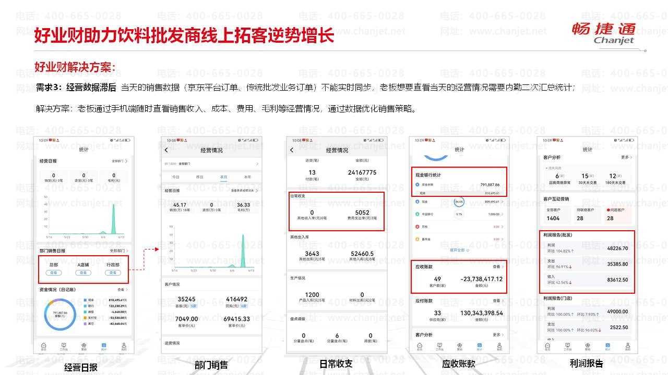Tap the 我的 profile icon in the 经营日报 phone
The height and width of the screenshot is (375, 668).
pyautogui.click(x=124, y=346)
